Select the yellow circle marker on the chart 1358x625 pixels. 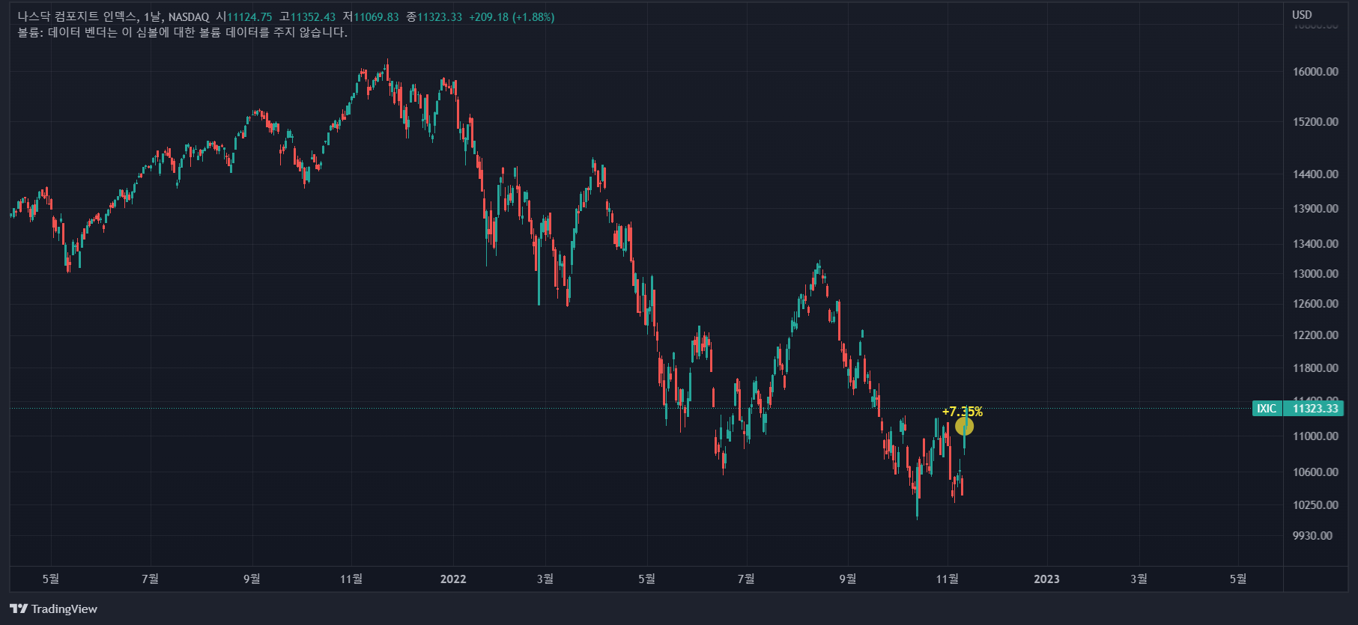[x=964, y=427]
